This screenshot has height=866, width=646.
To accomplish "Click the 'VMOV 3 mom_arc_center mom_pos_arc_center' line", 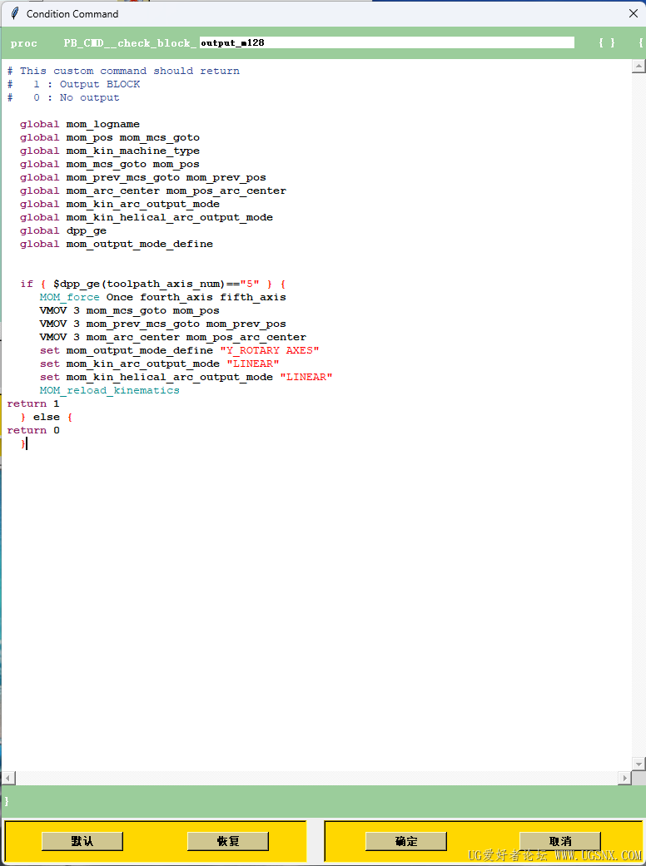I will [173, 337].
